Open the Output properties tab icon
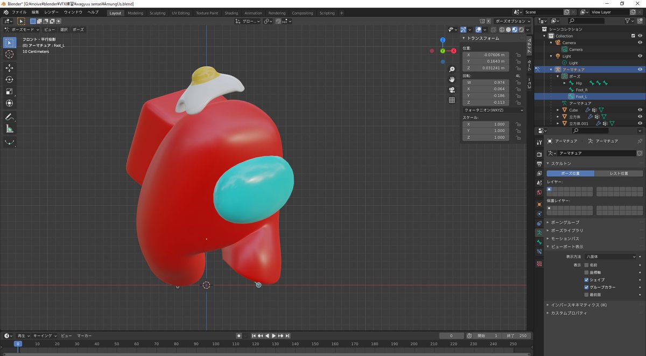 [539, 164]
